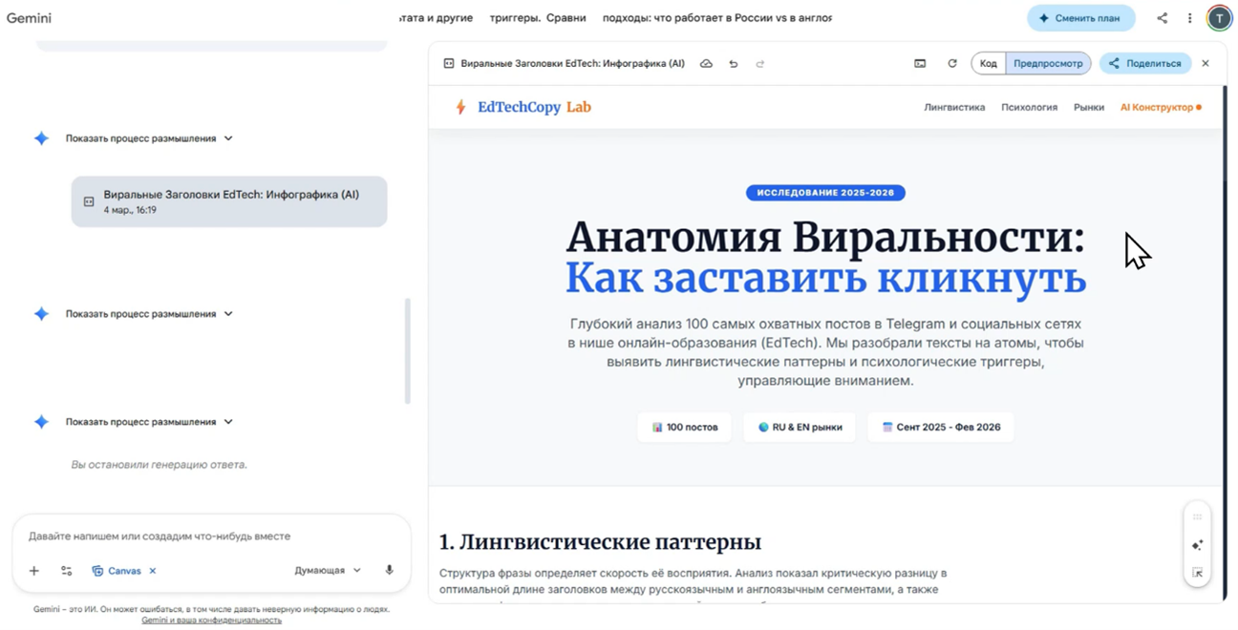Image resolution: width=1238 pixels, height=630 pixels.
Task: Open the tools sliders icon in the prompt bar
Action: (x=66, y=570)
